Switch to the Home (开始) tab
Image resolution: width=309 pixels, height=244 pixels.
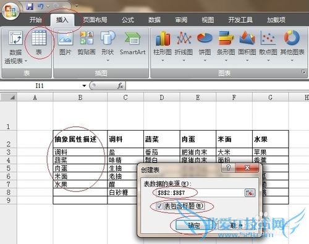click(x=35, y=20)
